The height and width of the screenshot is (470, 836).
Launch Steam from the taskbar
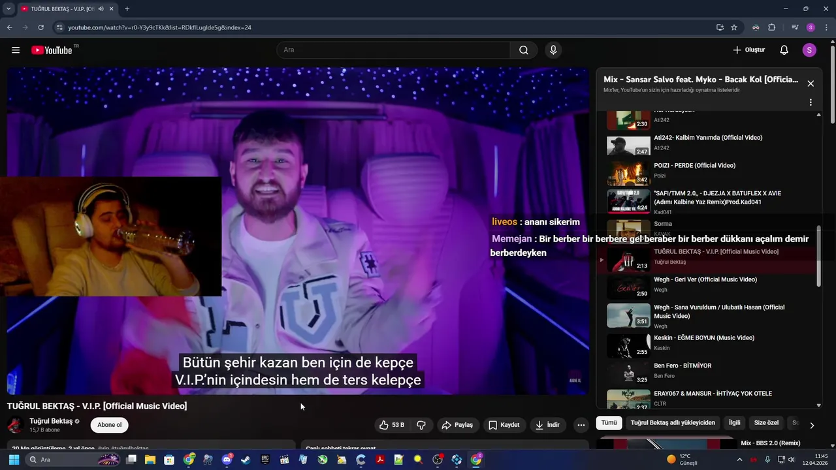point(246,460)
